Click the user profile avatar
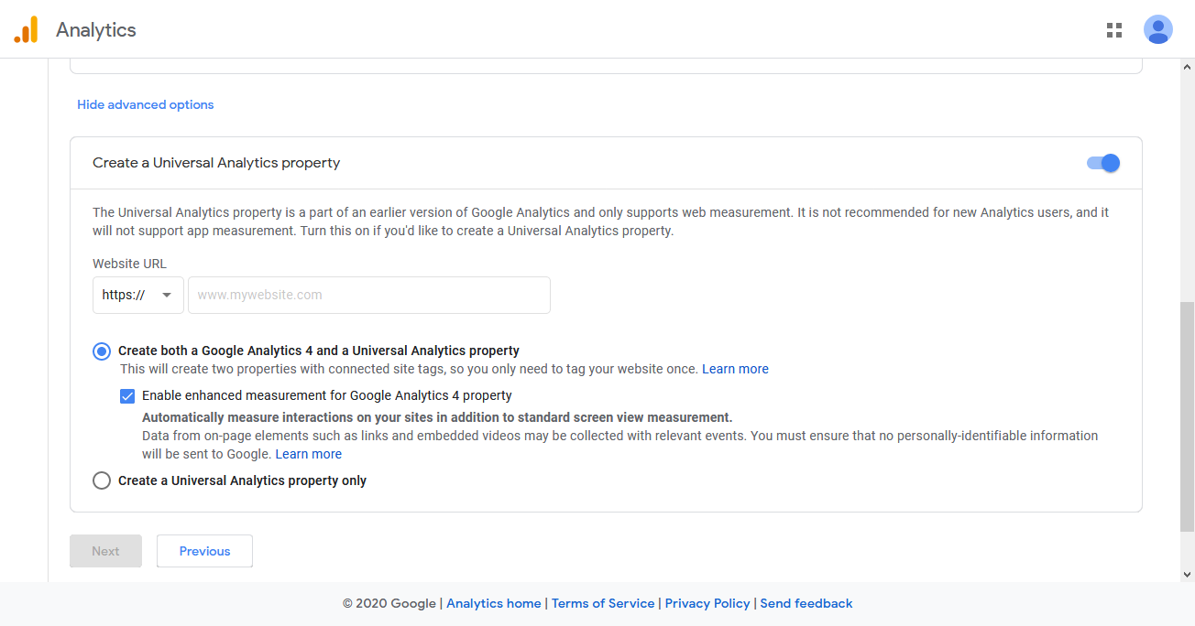This screenshot has width=1195, height=626. (x=1157, y=29)
